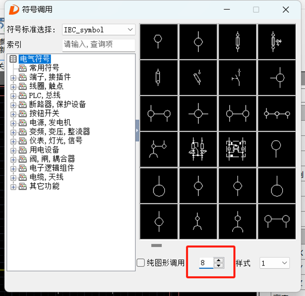Open the 符号标准选择 IEC_symbol dropdown
This screenshot has height=296, width=305.
click(x=98, y=29)
